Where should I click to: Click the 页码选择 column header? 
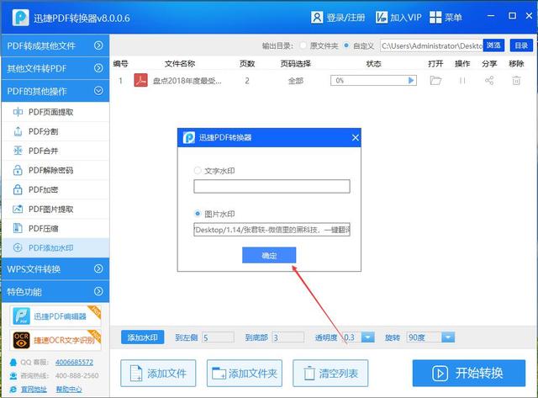point(295,64)
